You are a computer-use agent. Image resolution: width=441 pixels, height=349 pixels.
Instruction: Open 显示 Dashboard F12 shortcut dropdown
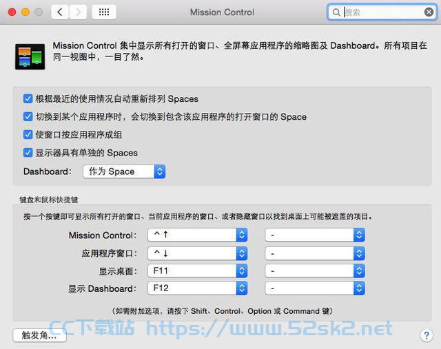point(198,288)
